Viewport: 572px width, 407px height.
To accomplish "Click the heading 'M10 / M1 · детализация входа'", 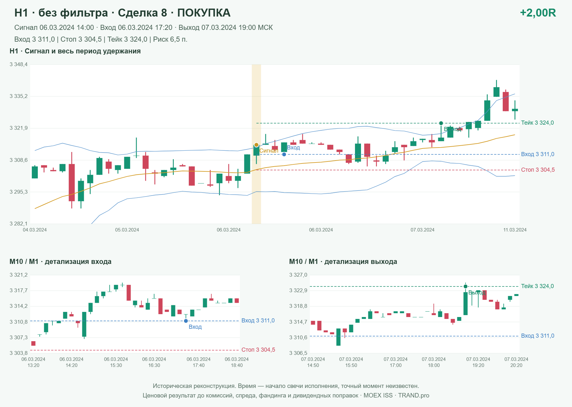I will [60, 262].
